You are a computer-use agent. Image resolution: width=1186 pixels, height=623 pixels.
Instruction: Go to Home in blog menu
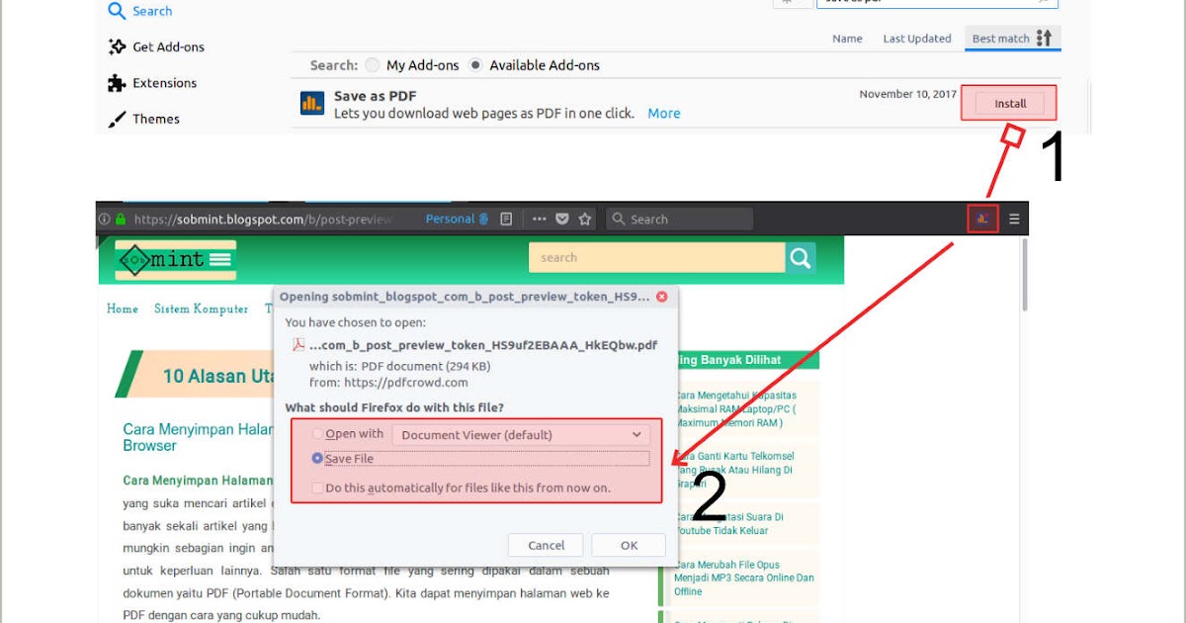point(123,309)
